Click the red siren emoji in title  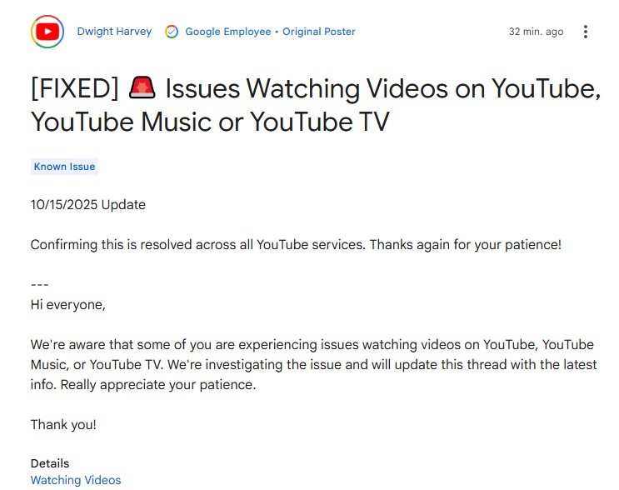point(143,87)
